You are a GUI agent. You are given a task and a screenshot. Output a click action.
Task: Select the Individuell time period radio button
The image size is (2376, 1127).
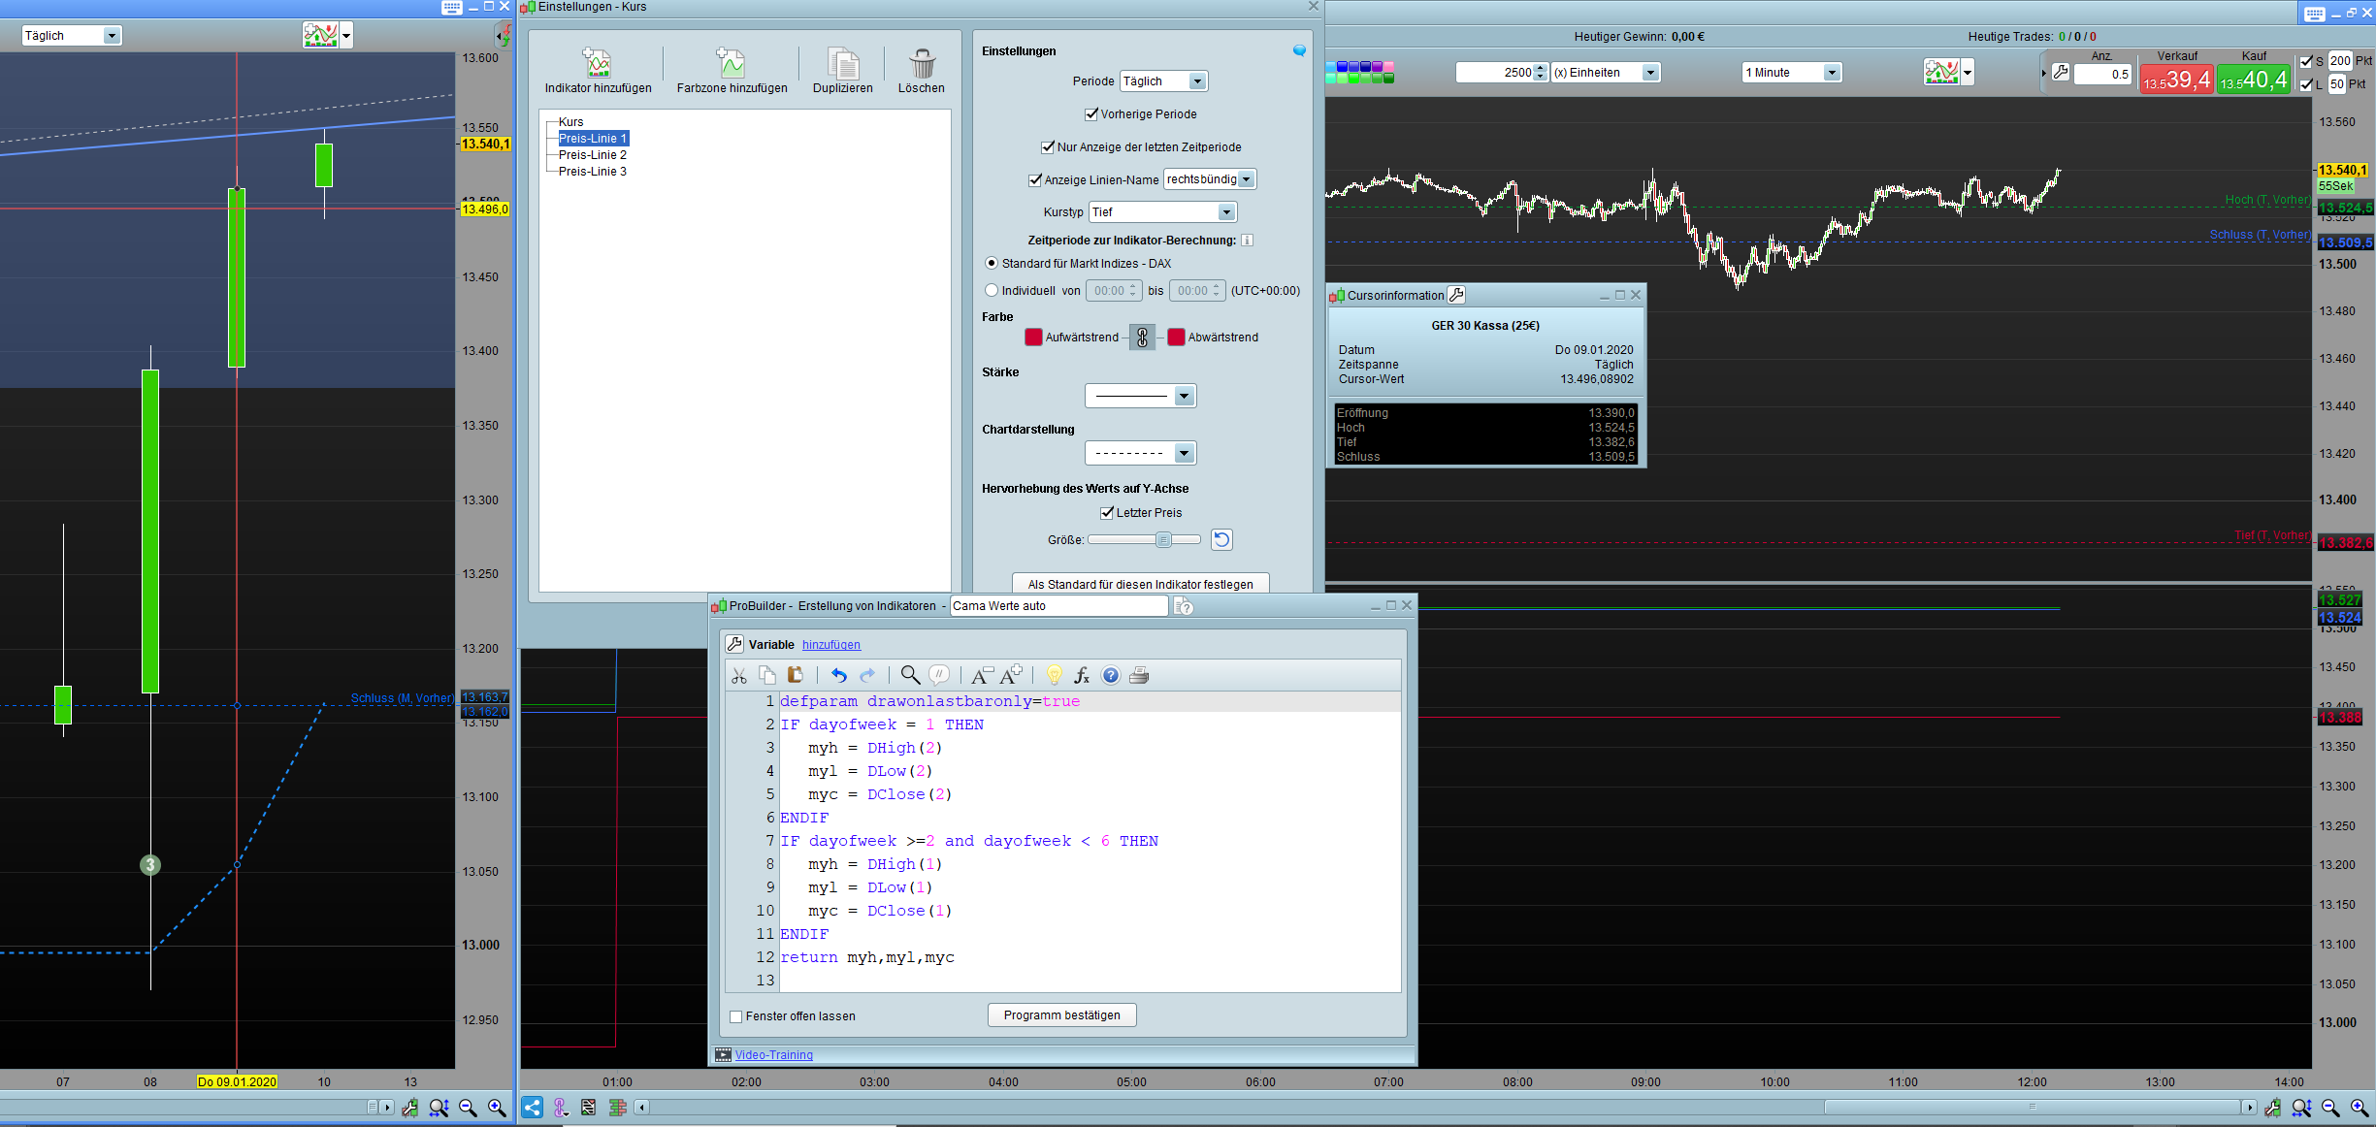coord(991,290)
